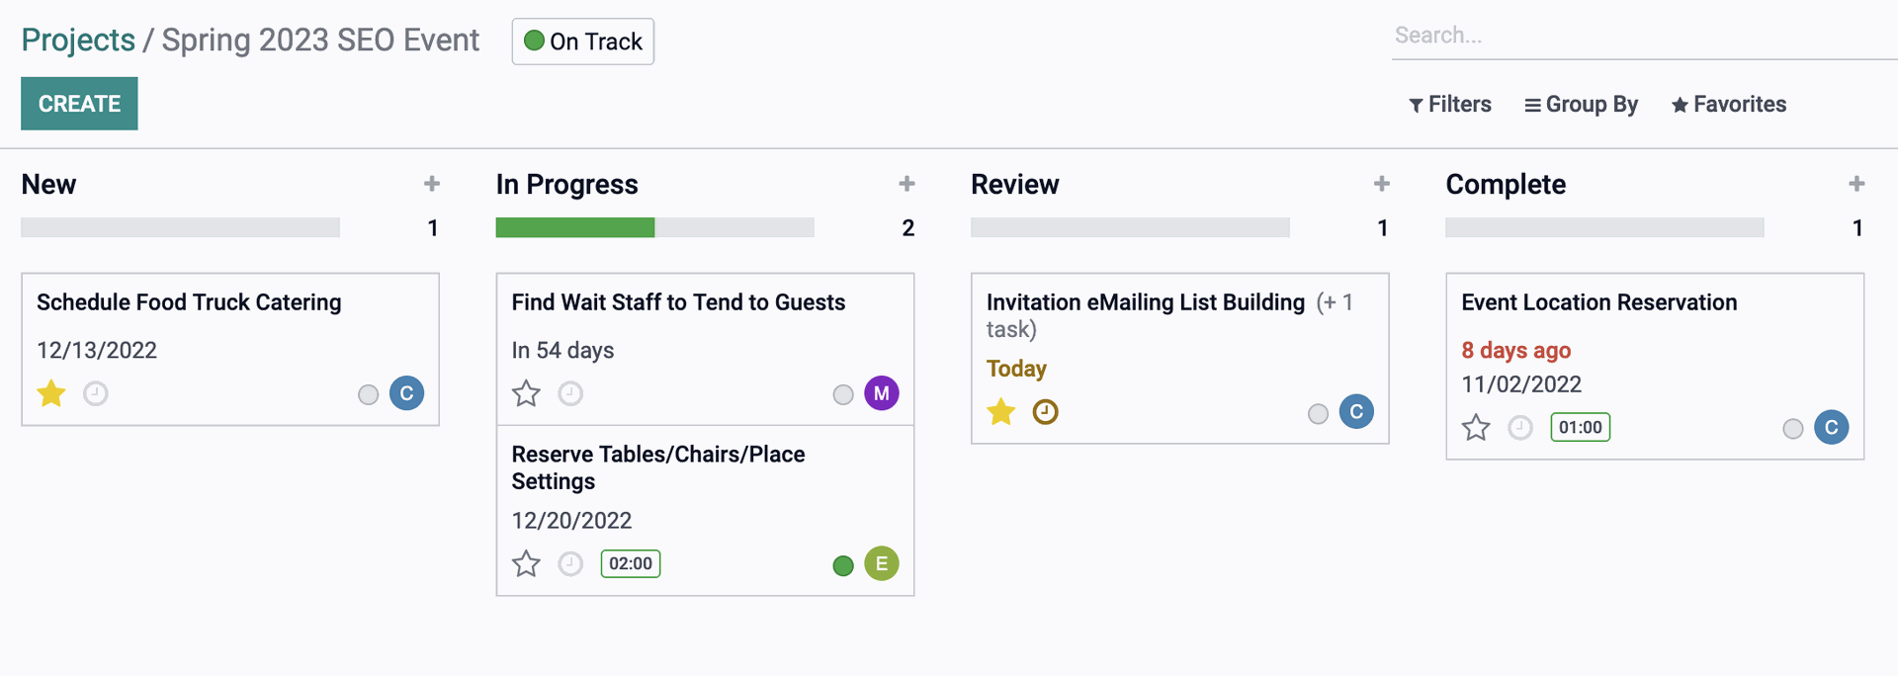The width and height of the screenshot is (1898, 676).
Task: Click assignee avatar C on Event Location Reservation
Action: point(1831,427)
